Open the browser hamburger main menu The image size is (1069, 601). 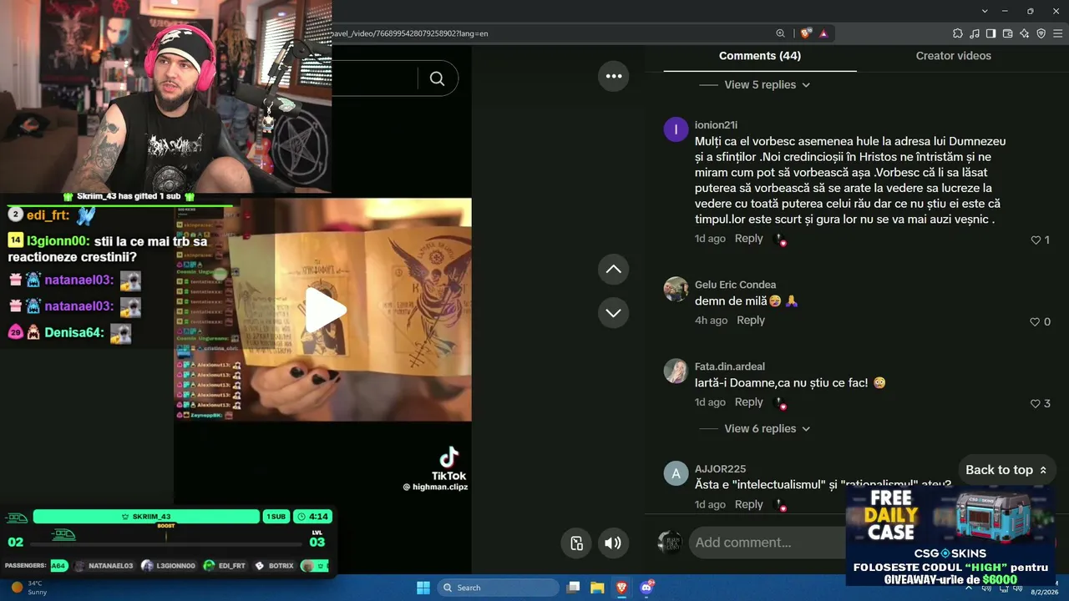coord(1057,33)
